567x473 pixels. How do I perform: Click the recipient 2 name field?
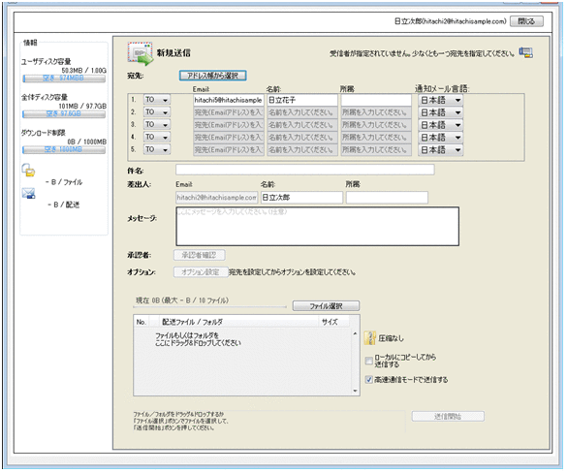302,112
